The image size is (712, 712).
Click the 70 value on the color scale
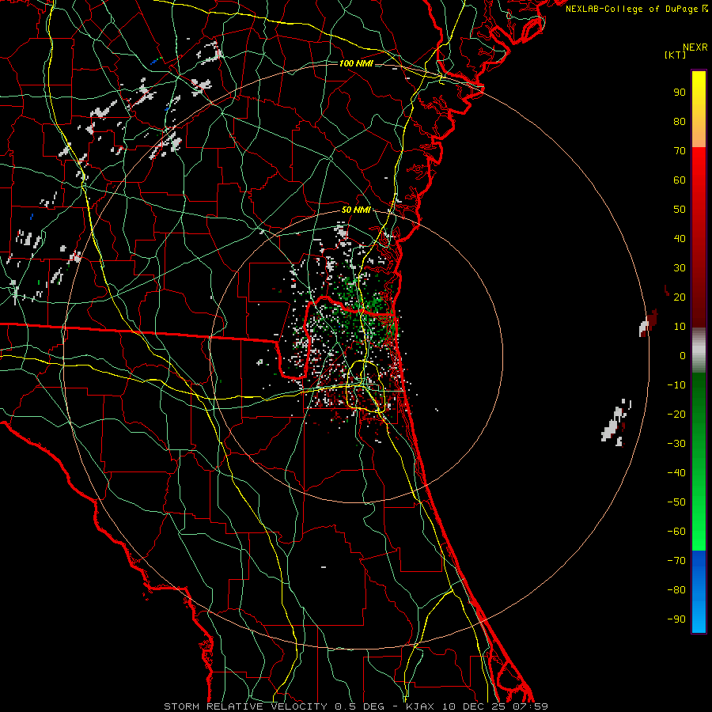coord(680,151)
